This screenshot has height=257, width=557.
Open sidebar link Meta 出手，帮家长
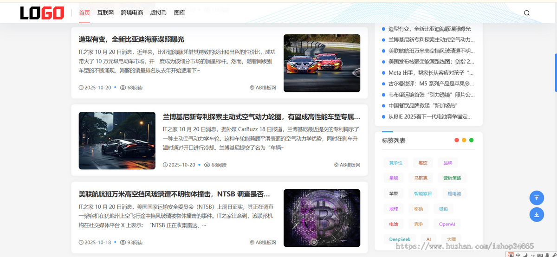point(431,73)
